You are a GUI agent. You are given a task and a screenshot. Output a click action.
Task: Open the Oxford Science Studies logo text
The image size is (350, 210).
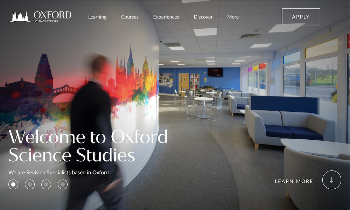click(52, 17)
